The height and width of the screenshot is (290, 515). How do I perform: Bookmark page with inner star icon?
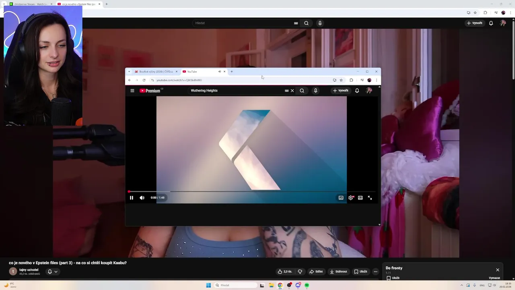[x=341, y=80]
